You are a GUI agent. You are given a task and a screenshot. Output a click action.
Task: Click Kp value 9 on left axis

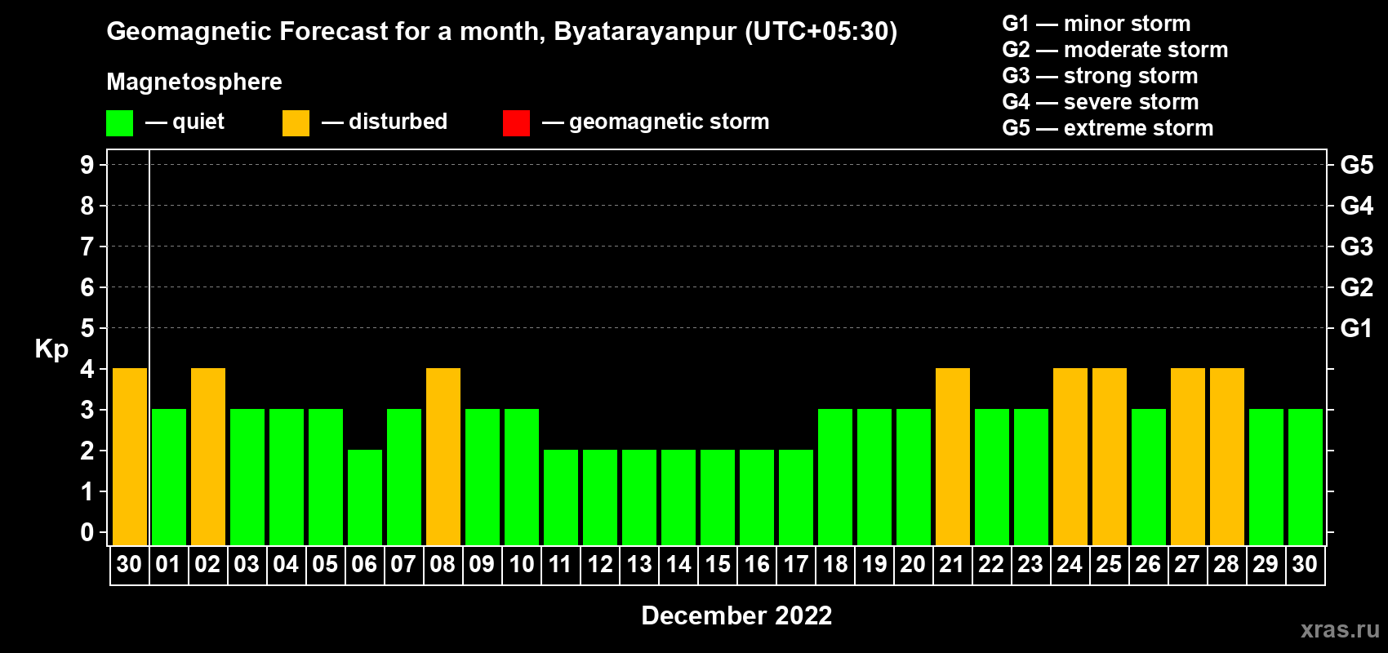click(87, 166)
